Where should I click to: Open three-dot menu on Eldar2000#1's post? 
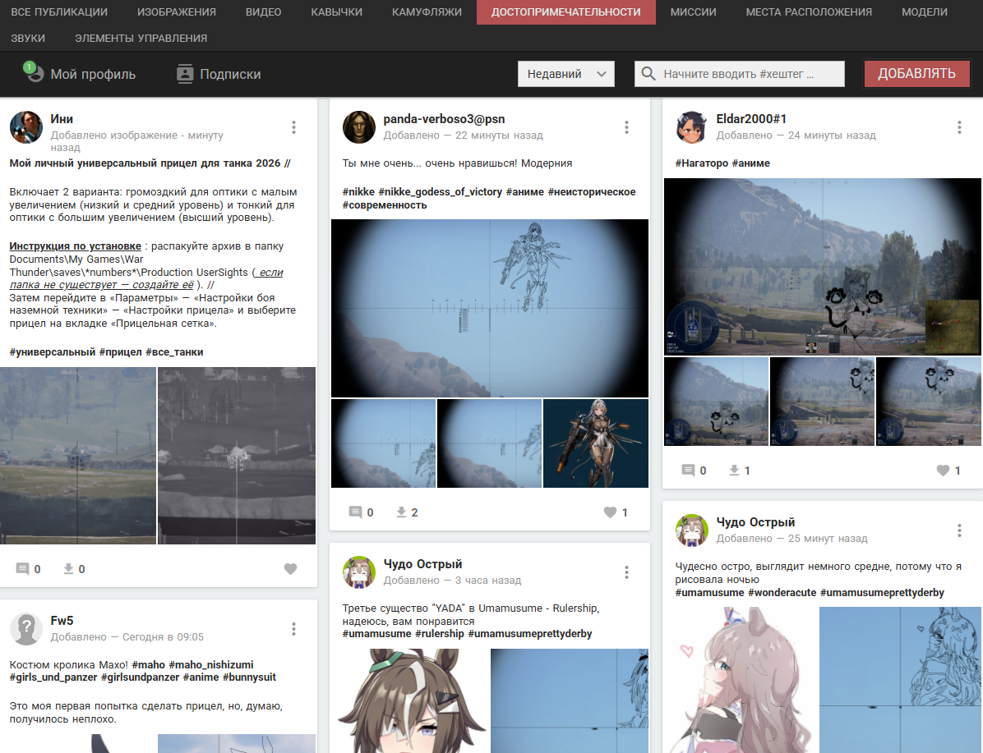click(959, 128)
